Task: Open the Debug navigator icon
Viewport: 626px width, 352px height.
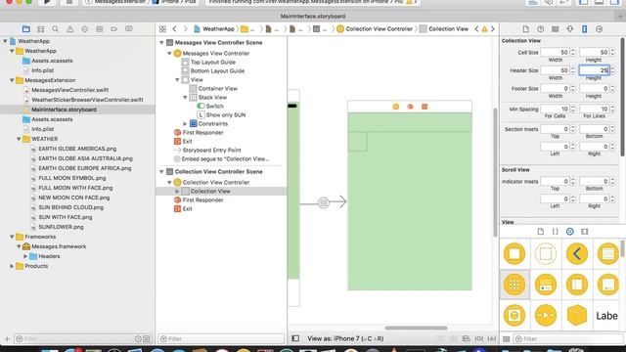Action: pos(100,29)
